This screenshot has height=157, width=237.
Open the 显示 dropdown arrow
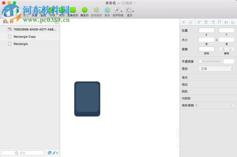pos(133,11)
